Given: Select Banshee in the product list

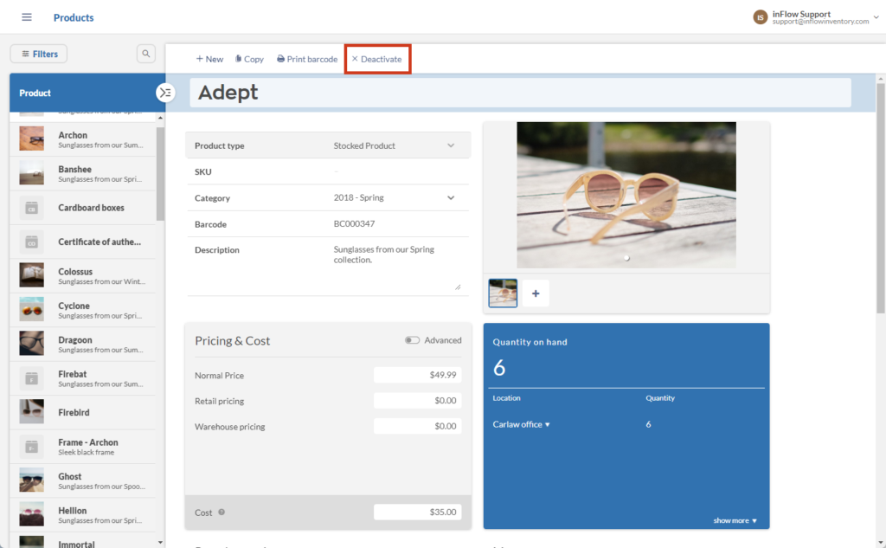Looking at the screenshot, I should point(82,173).
